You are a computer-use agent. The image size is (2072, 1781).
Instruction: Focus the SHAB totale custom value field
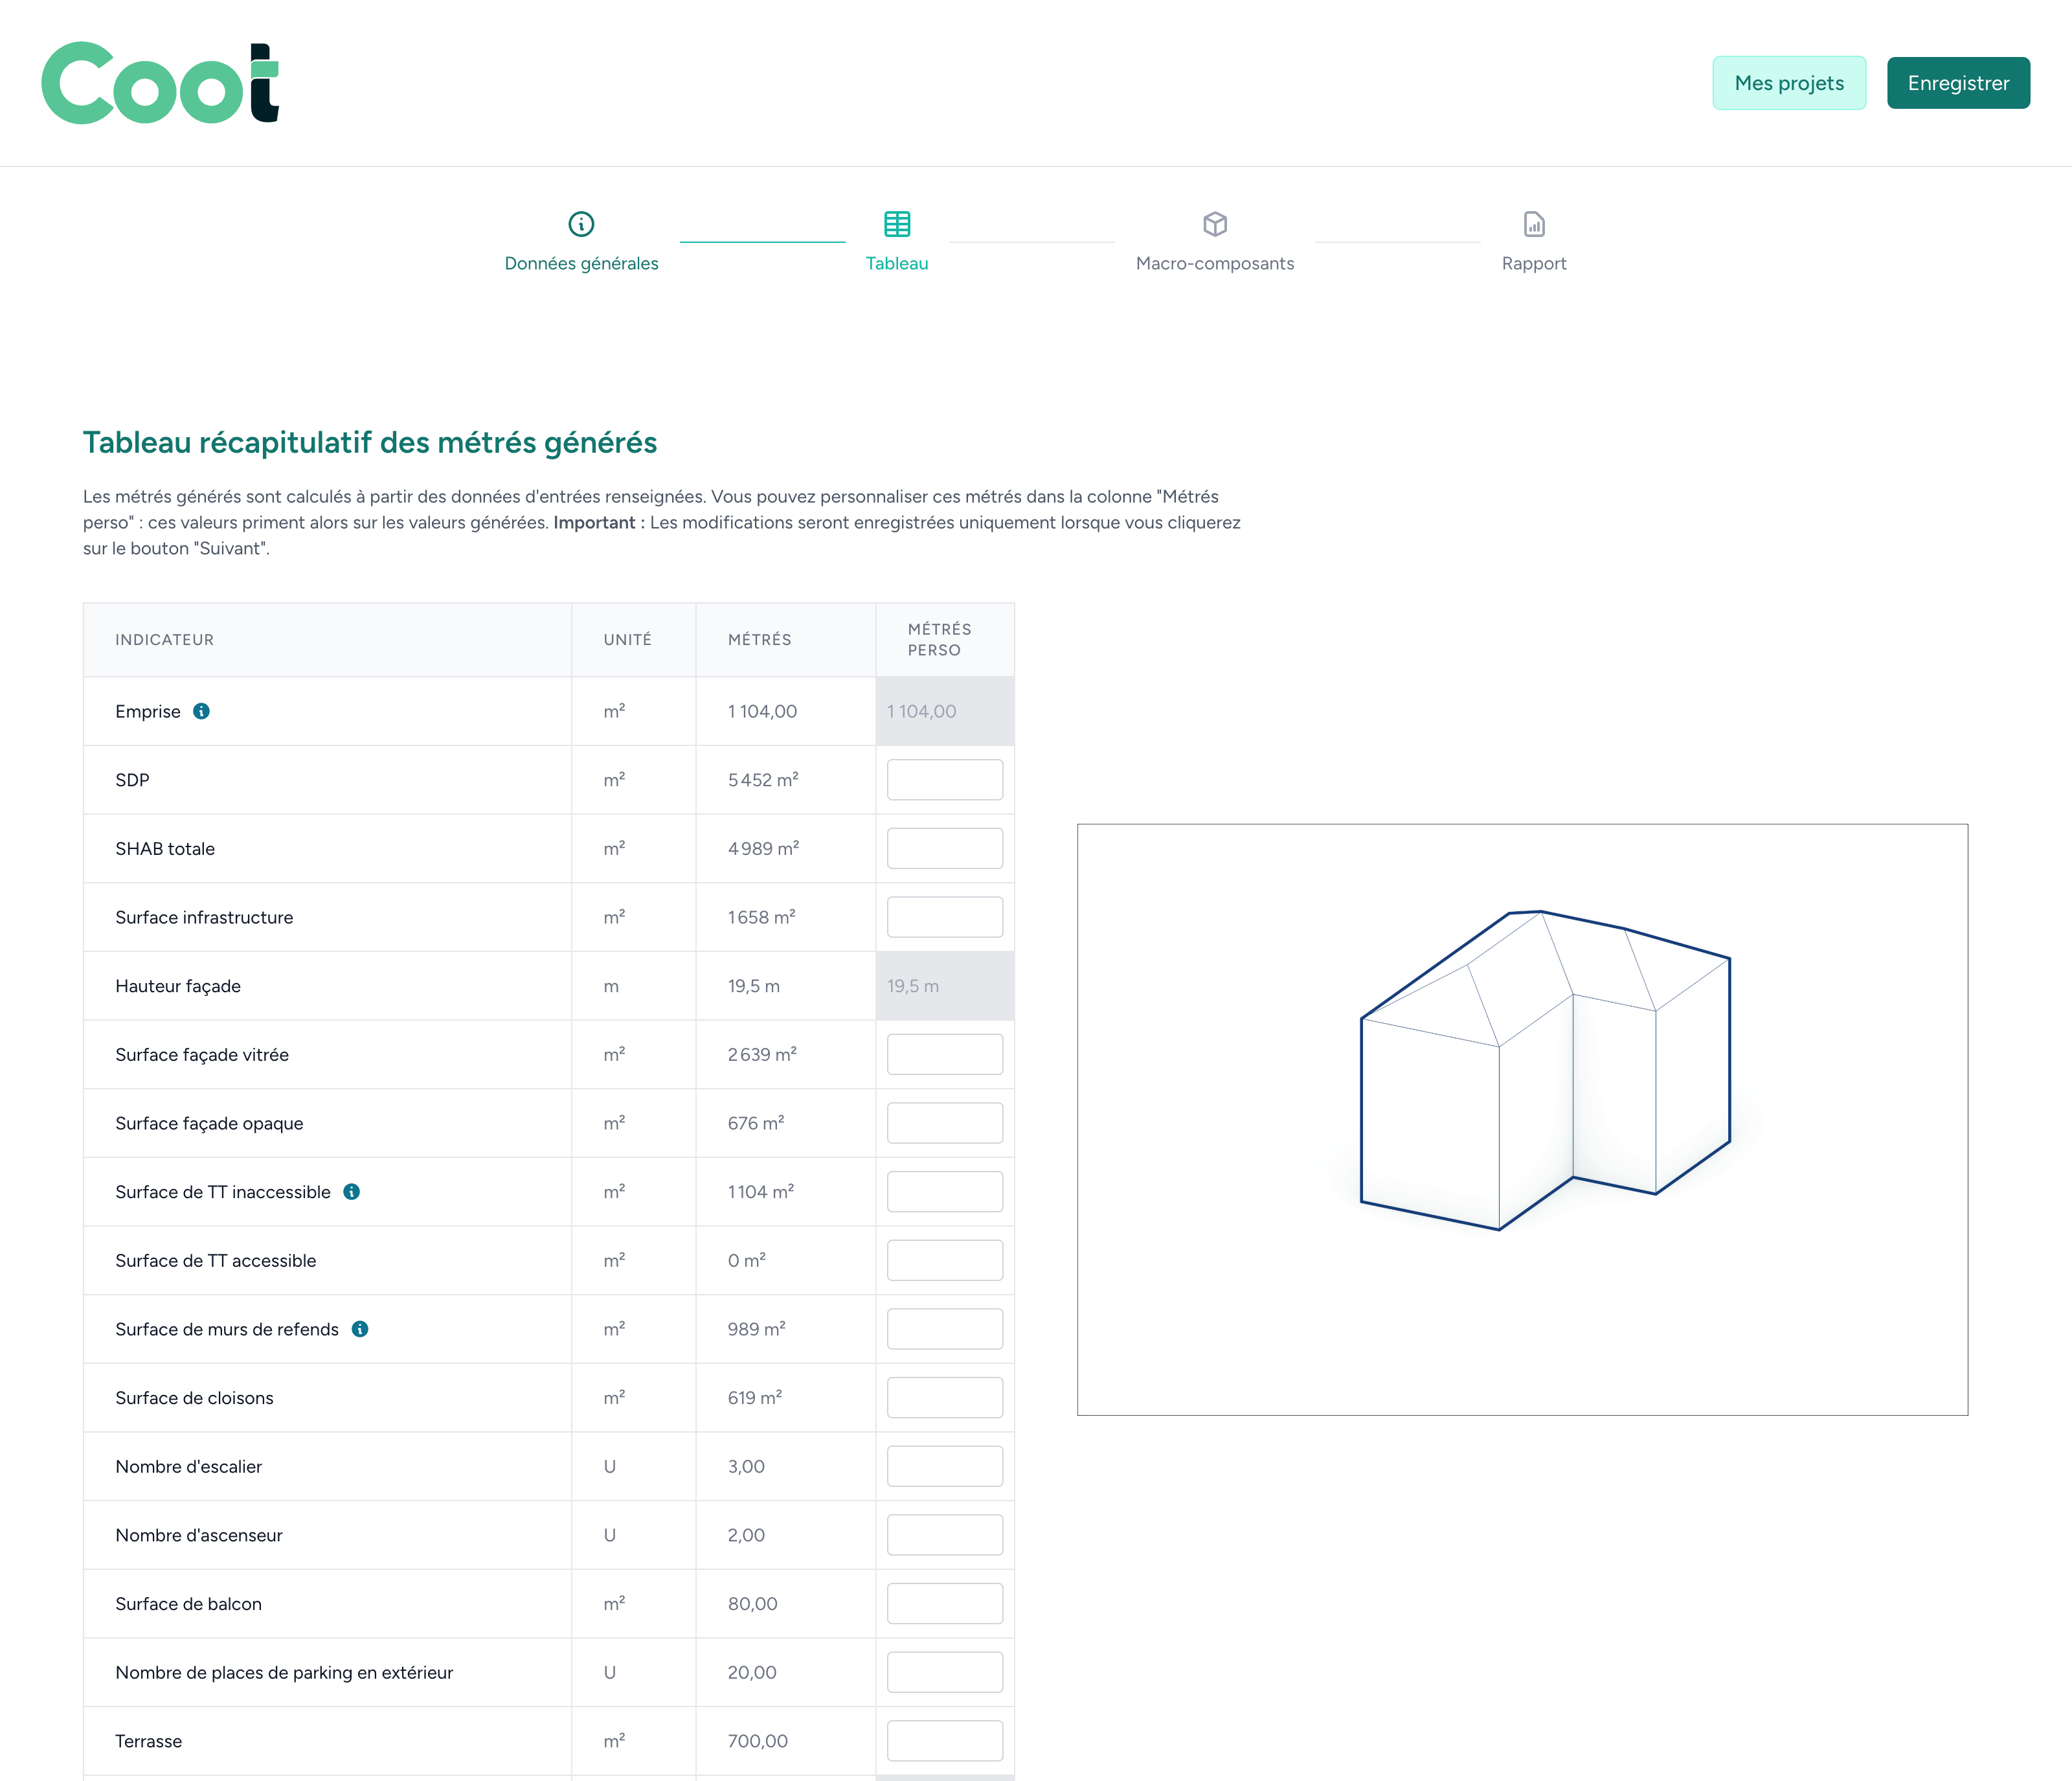pyautogui.click(x=944, y=848)
